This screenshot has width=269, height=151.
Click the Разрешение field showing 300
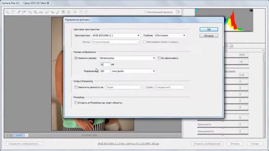pos(105,71)
